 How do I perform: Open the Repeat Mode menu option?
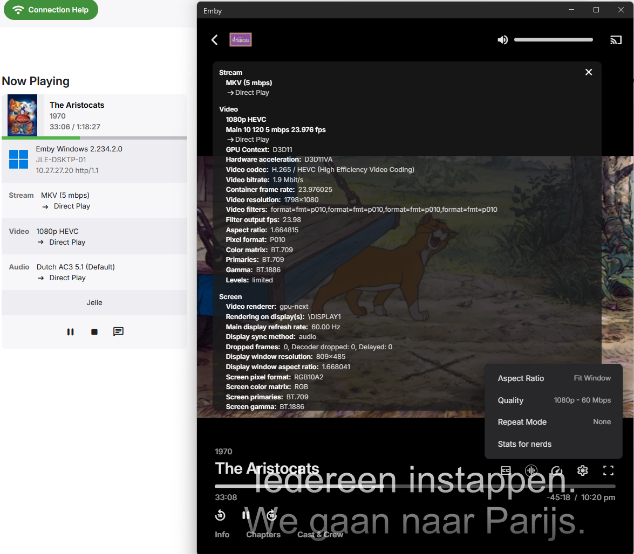[554, 422]
